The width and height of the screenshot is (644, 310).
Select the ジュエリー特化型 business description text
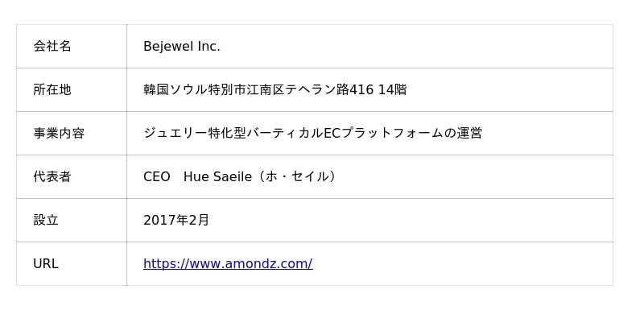coord(312,133)
